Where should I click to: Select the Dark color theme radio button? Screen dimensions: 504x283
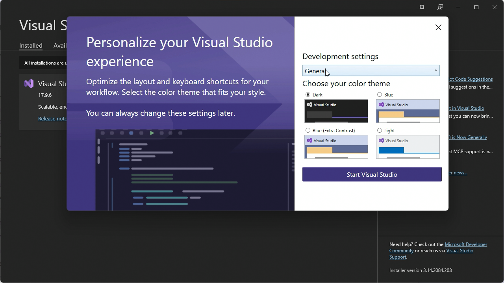[x=308, y=94]
